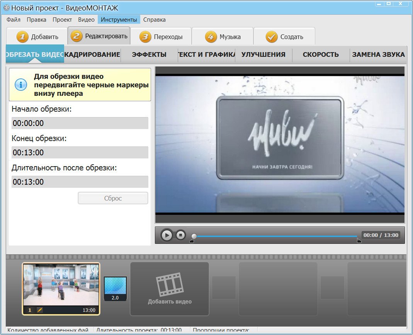Click the Начало обрезки time field

click(80, 123)
